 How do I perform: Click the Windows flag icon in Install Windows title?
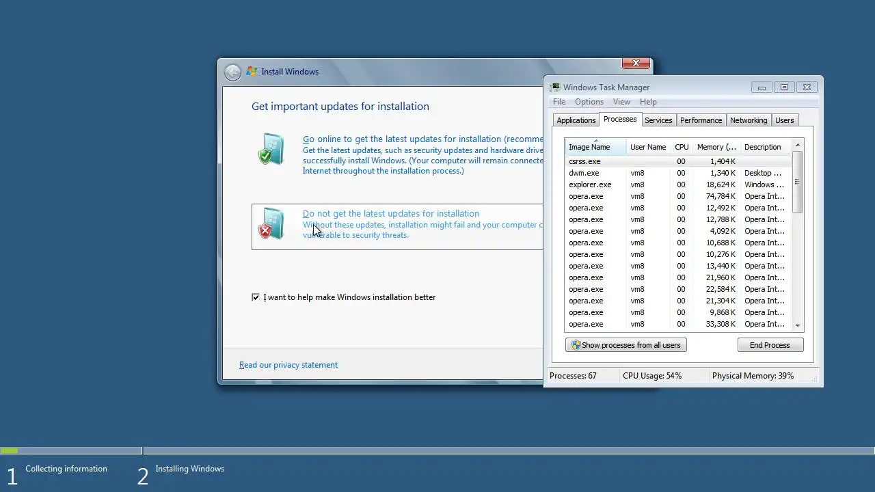click(x=252, y=71)
